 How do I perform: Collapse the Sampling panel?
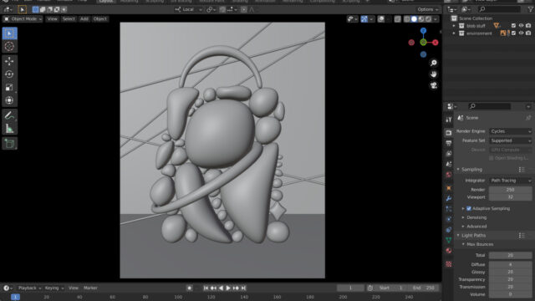458,169
